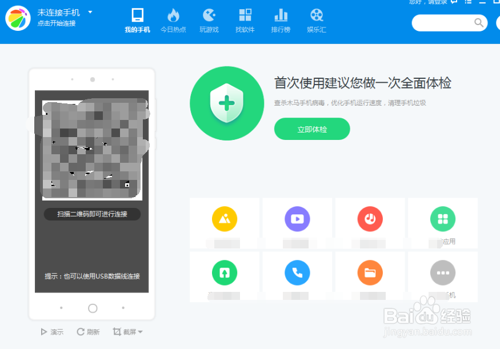Go to the 找软件 tab

pos(245,21)
